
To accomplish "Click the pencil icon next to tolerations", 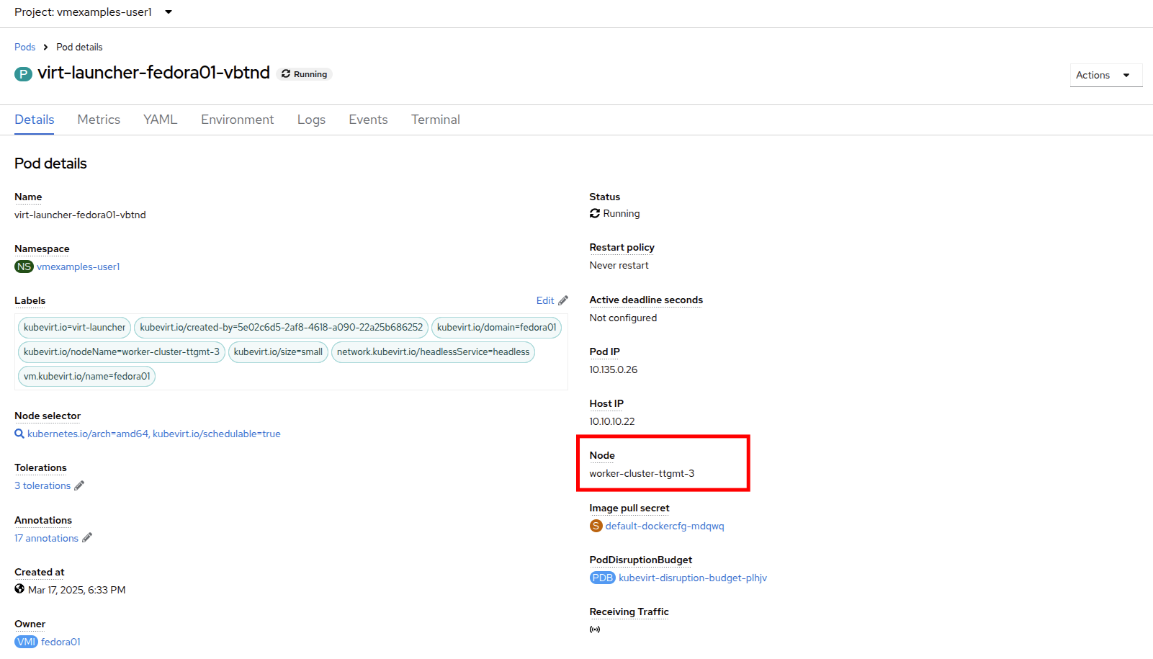I will 79,485.
